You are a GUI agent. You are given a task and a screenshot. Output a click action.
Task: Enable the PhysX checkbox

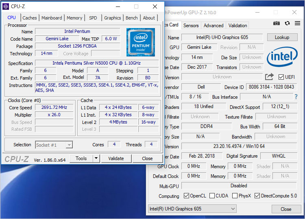tap(235, 196)
